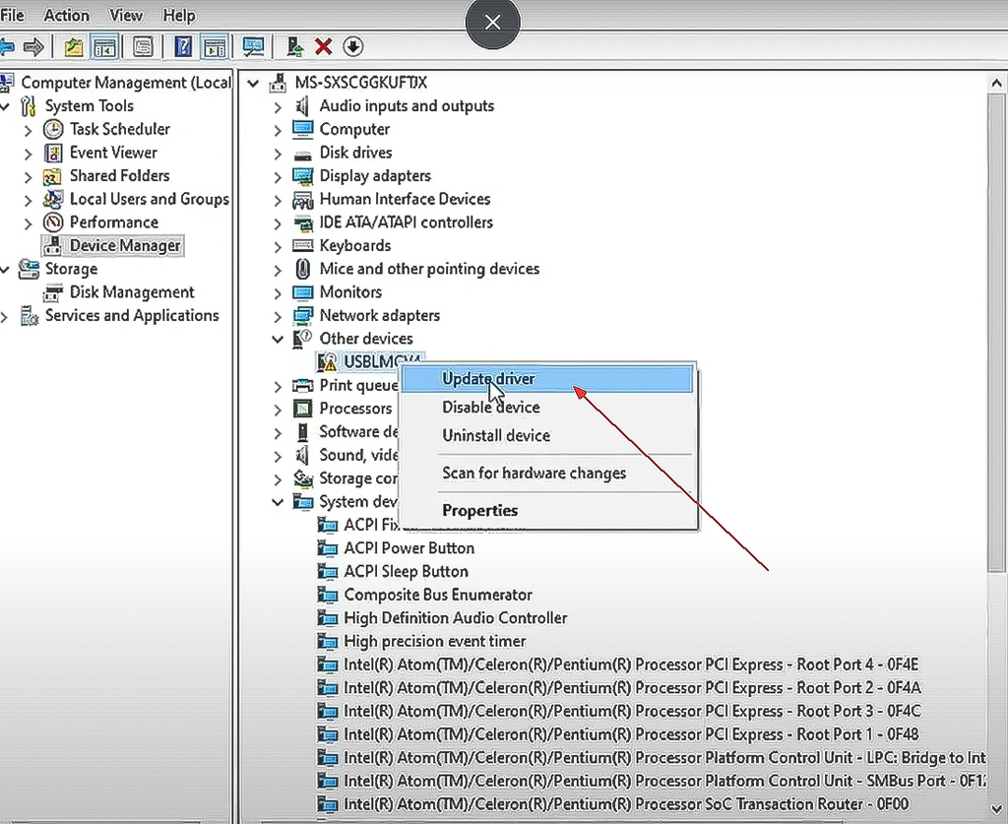Click the Back arrow toolbar icon
1008x824 pixels.
click(7, 47)
